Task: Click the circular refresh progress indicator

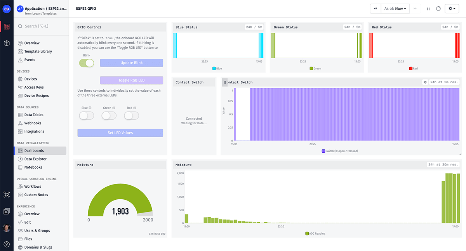Action: point(438,9)
